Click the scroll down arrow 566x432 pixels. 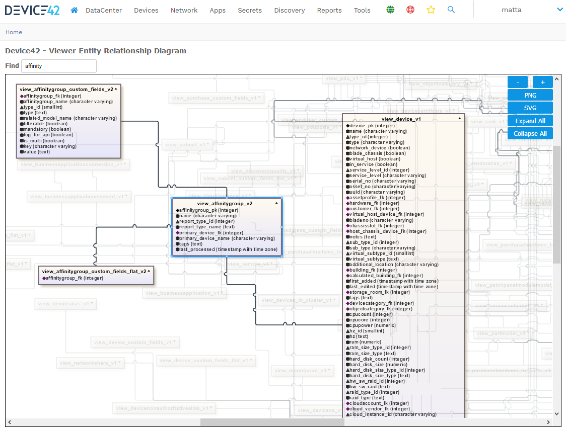point(556,413)
